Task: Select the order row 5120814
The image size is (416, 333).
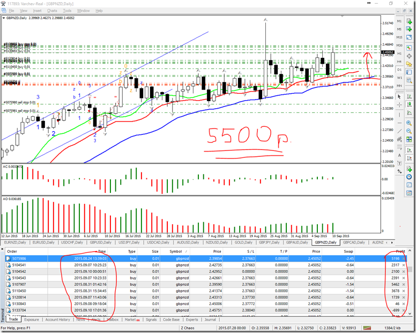Action: tap(206, 297)
